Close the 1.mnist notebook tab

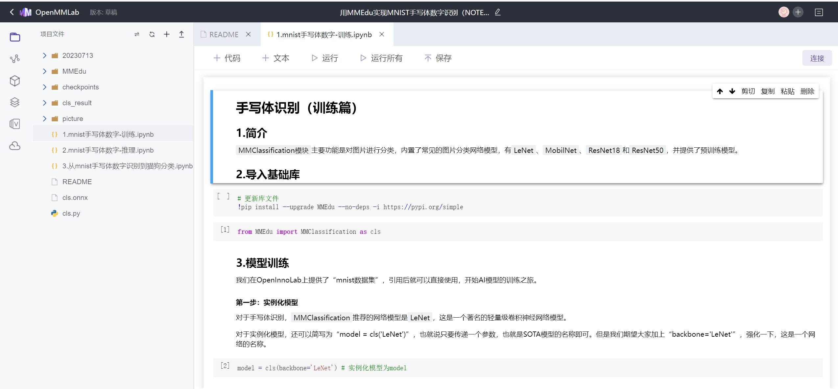382,34
